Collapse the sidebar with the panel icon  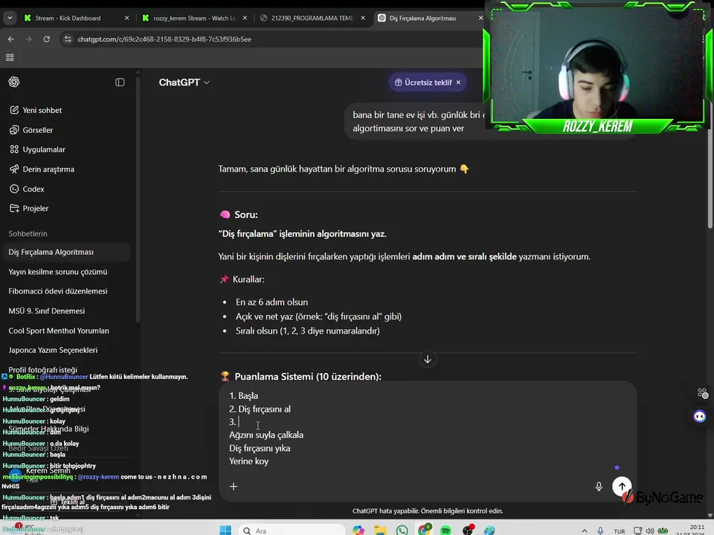120,82
